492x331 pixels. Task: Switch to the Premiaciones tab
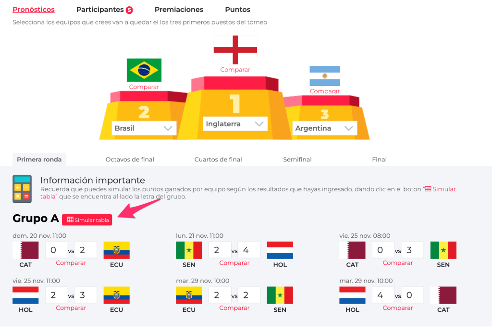(179, 10)
